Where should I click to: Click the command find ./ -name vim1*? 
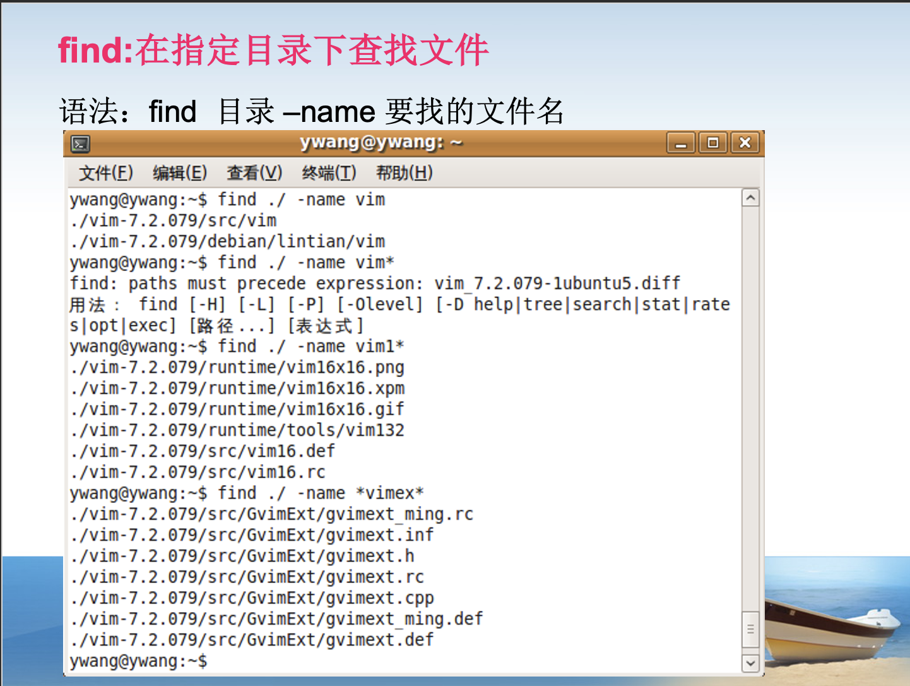pos(311,346)
